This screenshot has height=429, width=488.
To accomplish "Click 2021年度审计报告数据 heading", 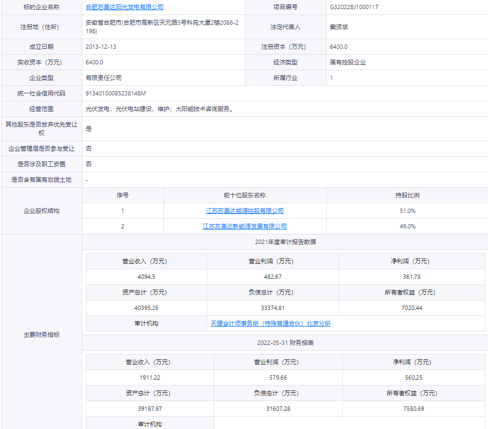I will tap(286, 242).
